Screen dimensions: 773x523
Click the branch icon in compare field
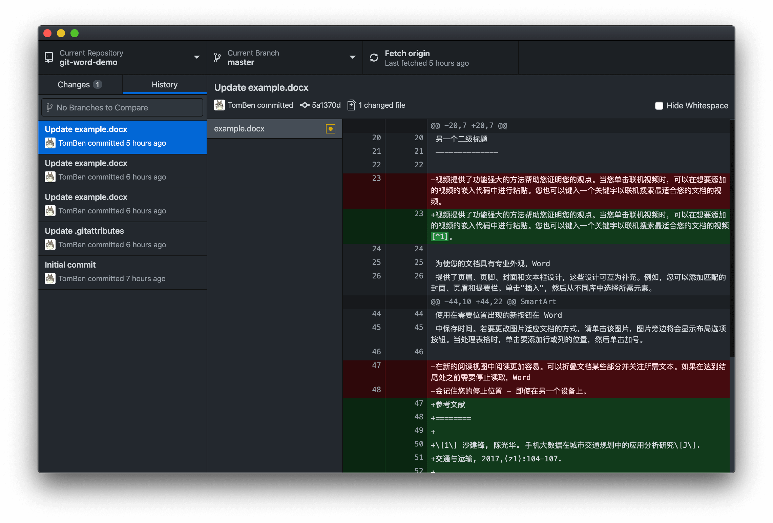point(49,107)
